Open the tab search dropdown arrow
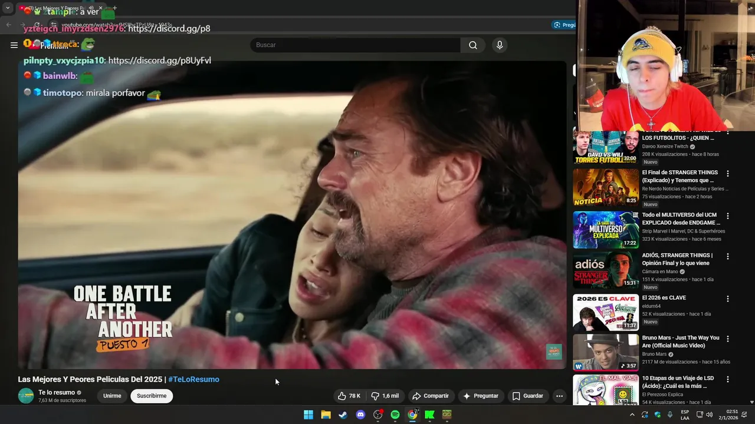The height and width of the screenshot is (424, 755). (8, 8)
